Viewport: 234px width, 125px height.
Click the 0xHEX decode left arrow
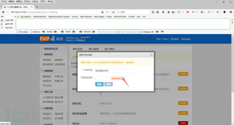point(43,32)
